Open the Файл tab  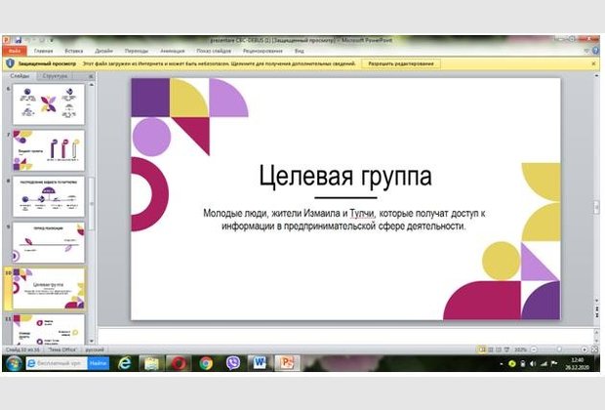pos(13,49)
